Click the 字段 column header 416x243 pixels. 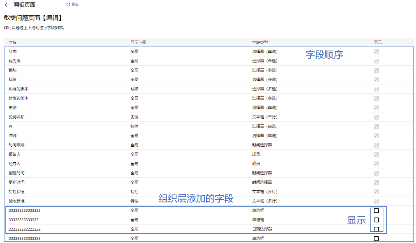(x=12, y=42)
